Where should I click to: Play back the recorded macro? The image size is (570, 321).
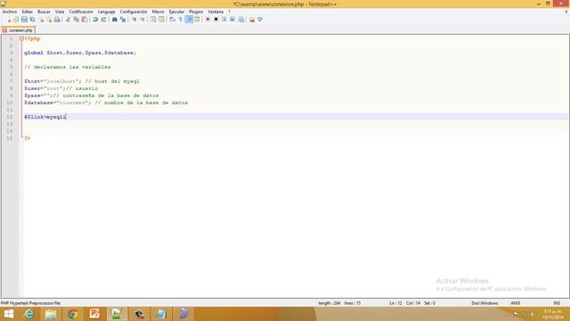(x=224, y=20)
